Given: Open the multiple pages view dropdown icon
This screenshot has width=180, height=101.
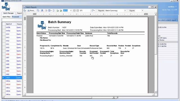Looking at the screenshot, I should [x=50, y=11].
